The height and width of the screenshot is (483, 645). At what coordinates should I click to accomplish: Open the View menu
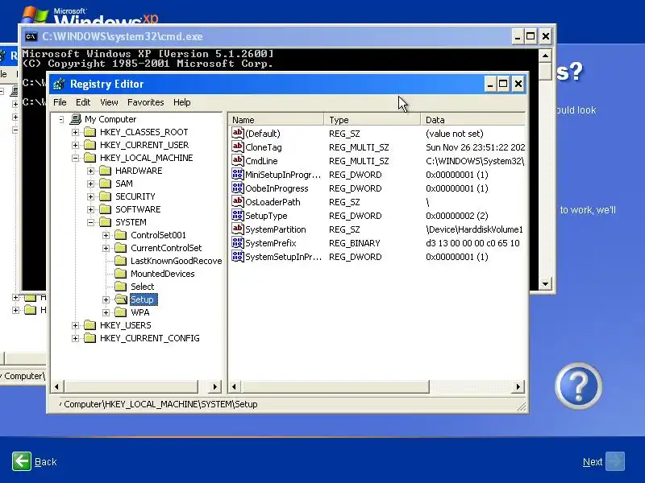click(x=109, y=102)
